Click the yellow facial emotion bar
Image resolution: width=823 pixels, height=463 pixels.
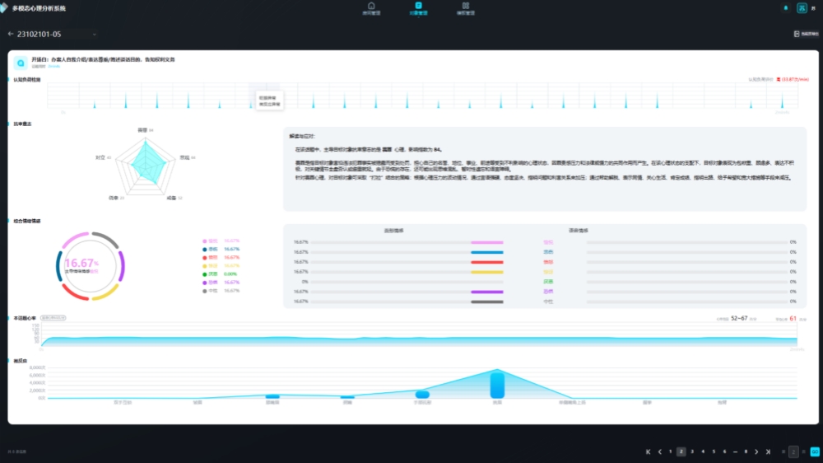[487, 272]
